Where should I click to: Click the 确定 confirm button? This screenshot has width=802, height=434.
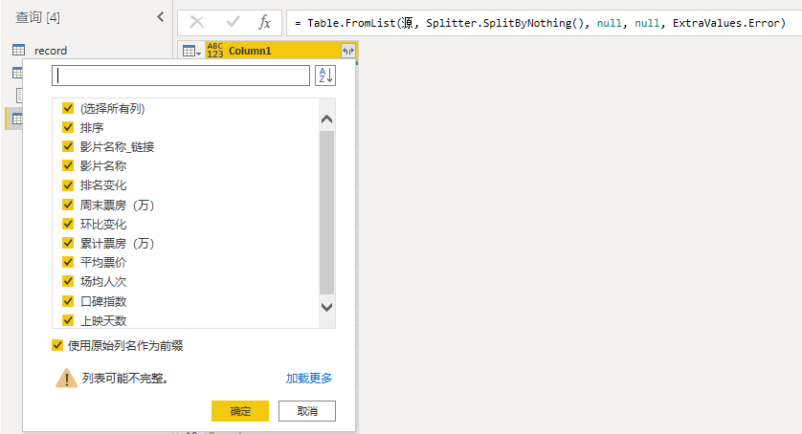(x=240, y=411)
